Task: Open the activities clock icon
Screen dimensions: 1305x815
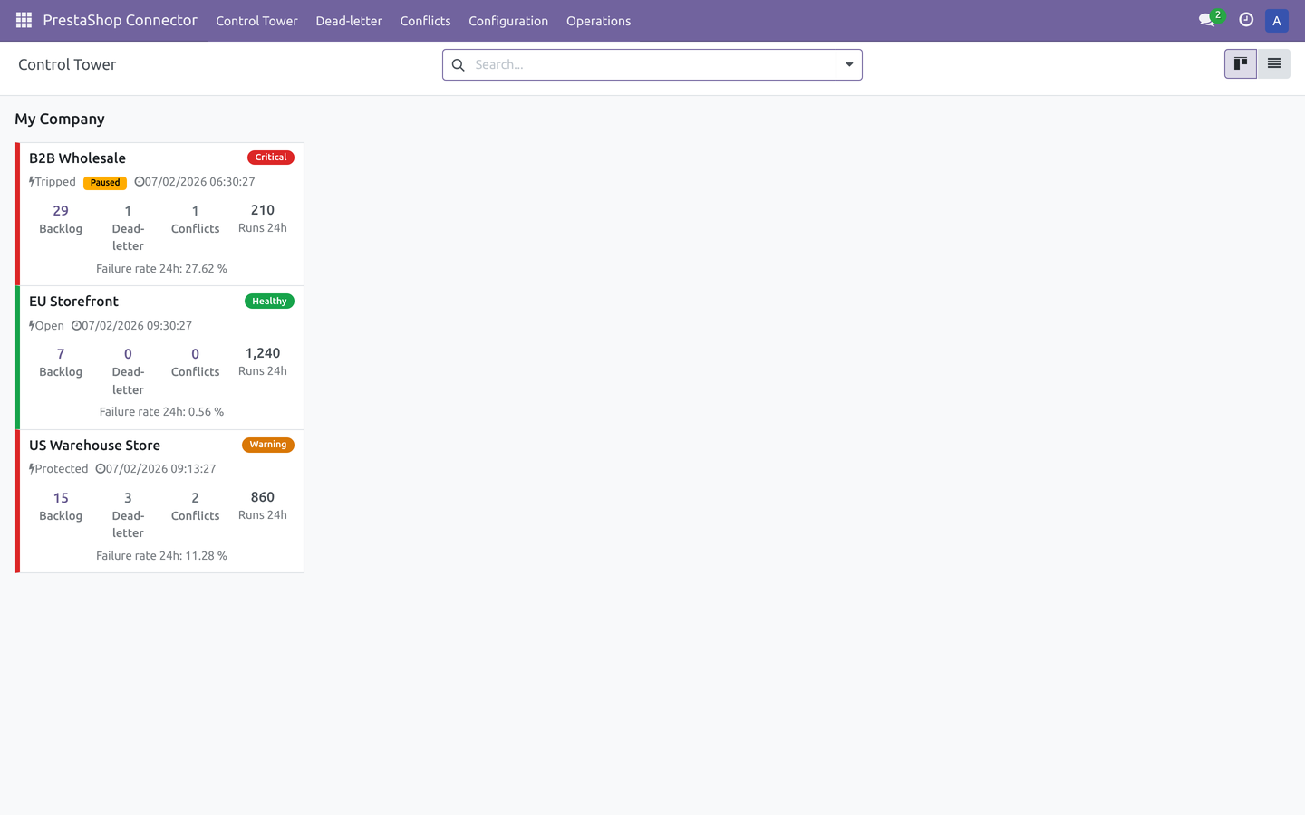Action: point(1246,20)
